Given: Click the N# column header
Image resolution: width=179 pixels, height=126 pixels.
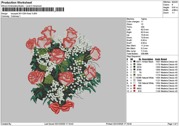Looking at the screenshot, I should pyautogui.click(x=132, y=59).
